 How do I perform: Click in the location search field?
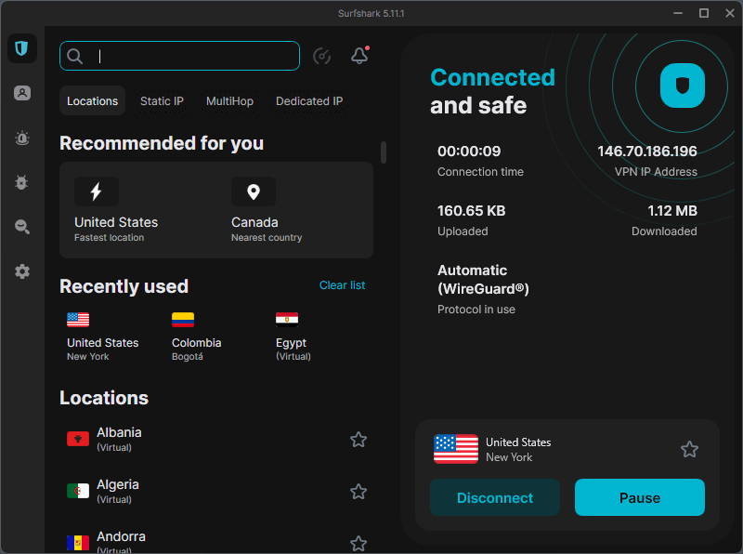pos(179,56)
